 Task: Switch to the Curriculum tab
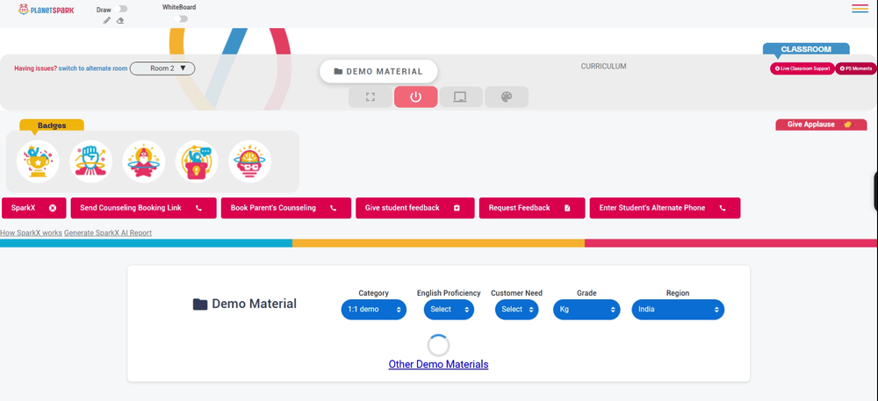(603, 66)
